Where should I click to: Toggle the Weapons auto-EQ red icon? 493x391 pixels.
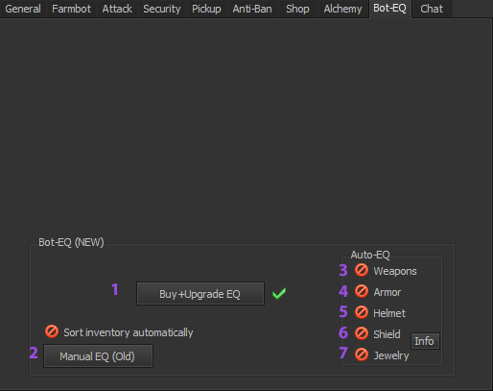(x=362, y=270)
